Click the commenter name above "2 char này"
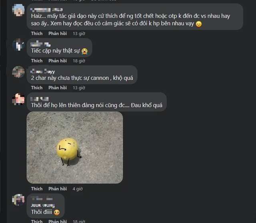Image resolution: width=256 pixels, height=223 pixels. coord(43,72)
